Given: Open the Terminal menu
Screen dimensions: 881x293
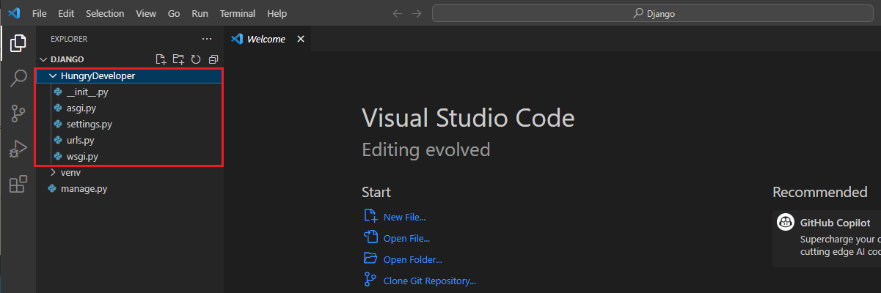Looking at the screenshot, I should coord(238,13).
